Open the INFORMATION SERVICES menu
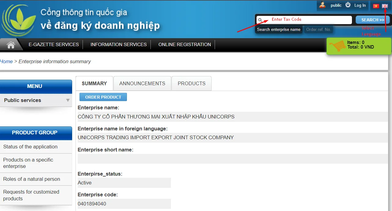Image resolution: width=392 pixels, height=211 pixels. [119, 45]
